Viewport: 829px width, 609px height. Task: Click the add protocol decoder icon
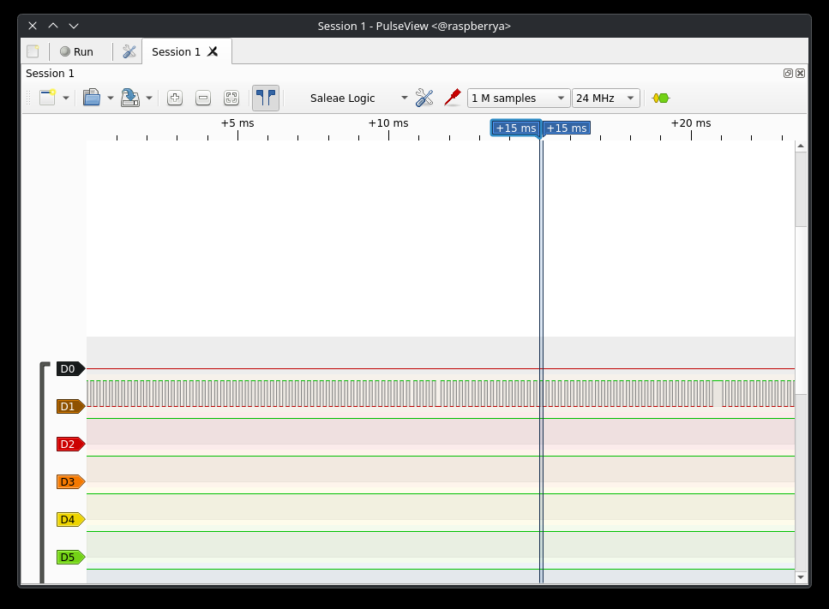(x=660, y=98)
